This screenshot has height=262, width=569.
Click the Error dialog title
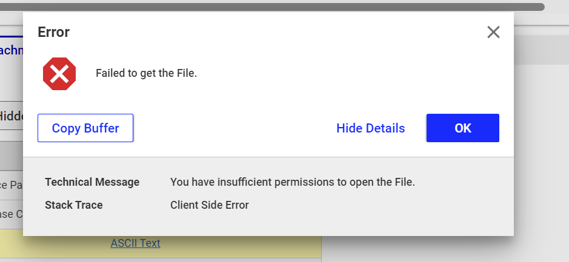(x=53, y=32)
